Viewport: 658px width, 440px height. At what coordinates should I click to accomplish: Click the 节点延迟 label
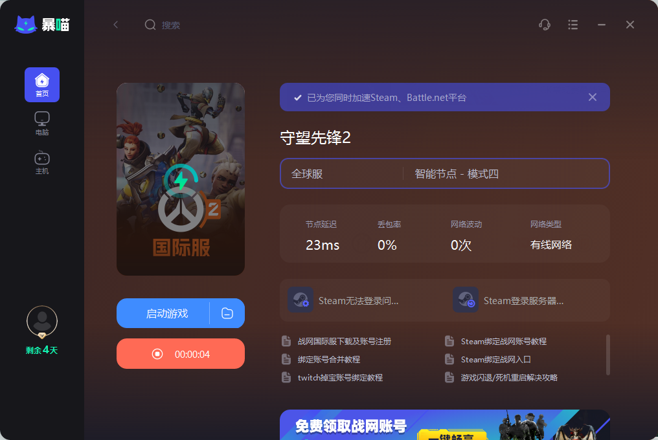pos(321,225)
